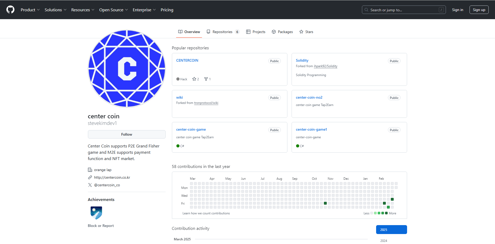Screen dimensions: 495x244
Task: Follow the stevekimdev1 user
Action: 127,134
